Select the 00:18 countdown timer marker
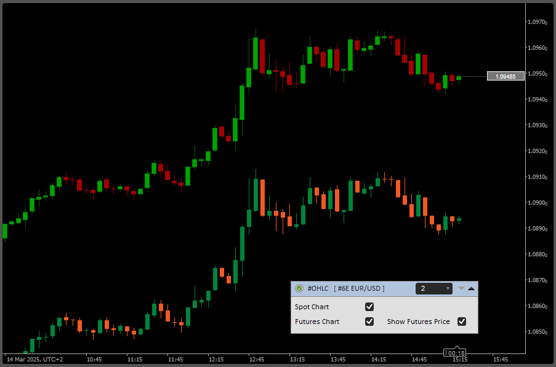 pyautogui.click(x=456, y=353)
